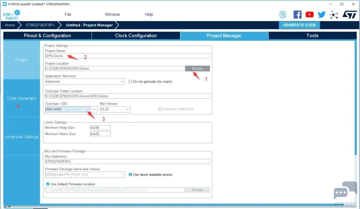Uncheck Use latest available version
This screenshot has width=360, height=209.
point(130,175)
